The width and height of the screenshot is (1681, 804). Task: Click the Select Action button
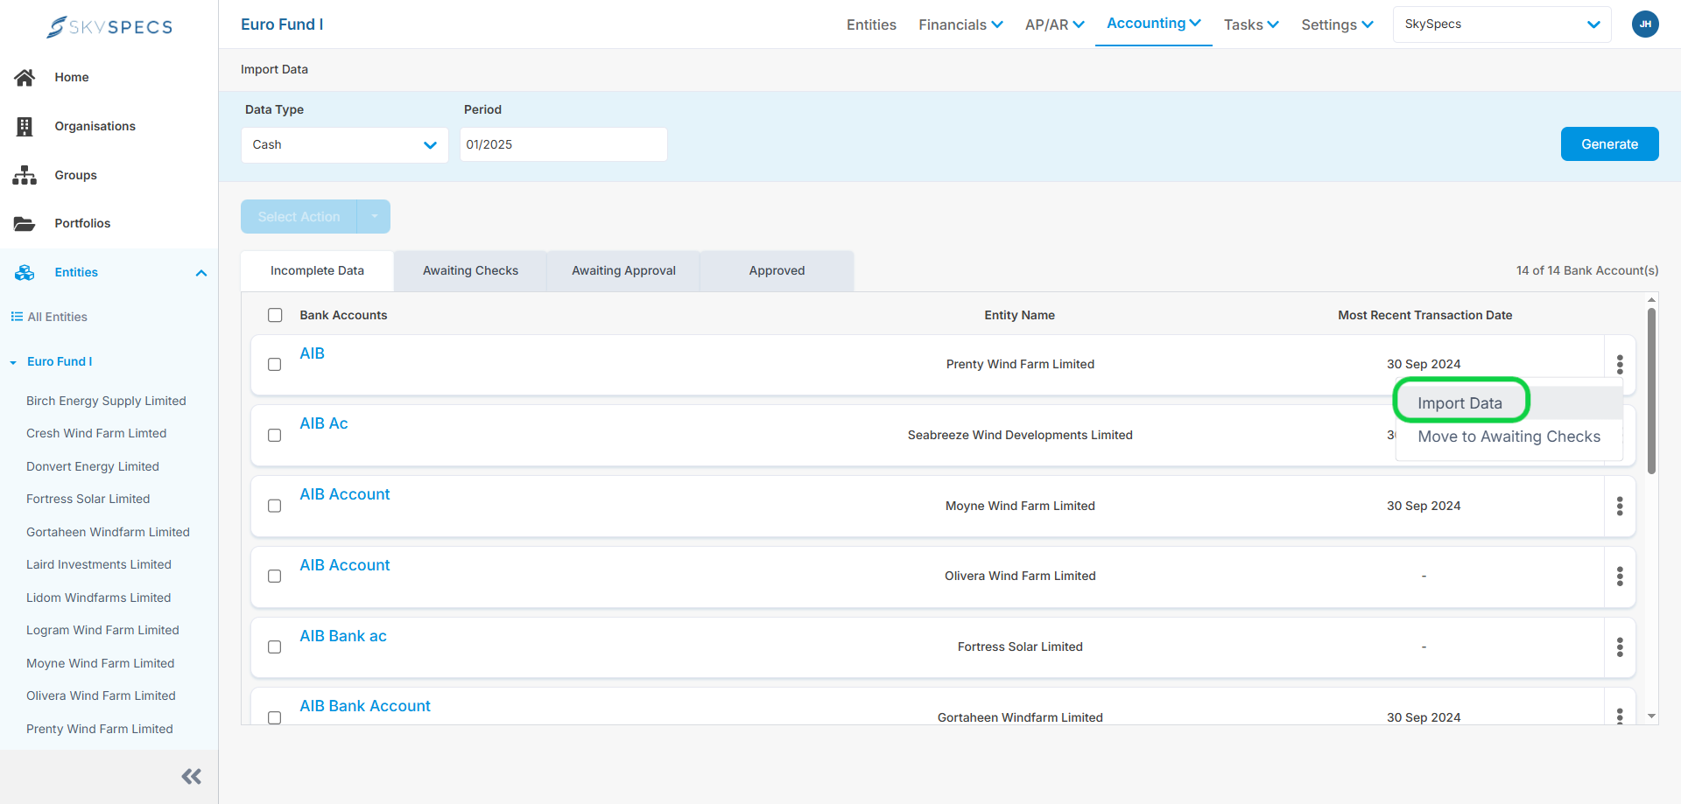299,216
